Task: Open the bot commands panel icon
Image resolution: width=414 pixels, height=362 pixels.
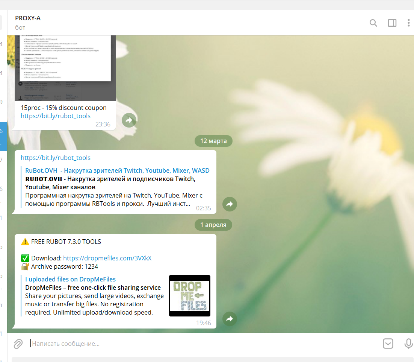Action: point(388,344)
